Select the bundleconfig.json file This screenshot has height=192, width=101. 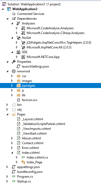tap(30, 172)
